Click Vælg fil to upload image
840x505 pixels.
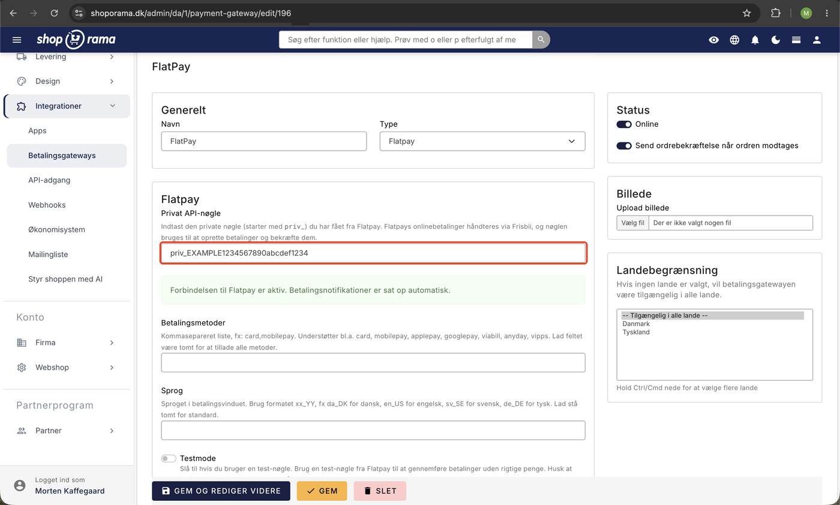click(633, 223)
